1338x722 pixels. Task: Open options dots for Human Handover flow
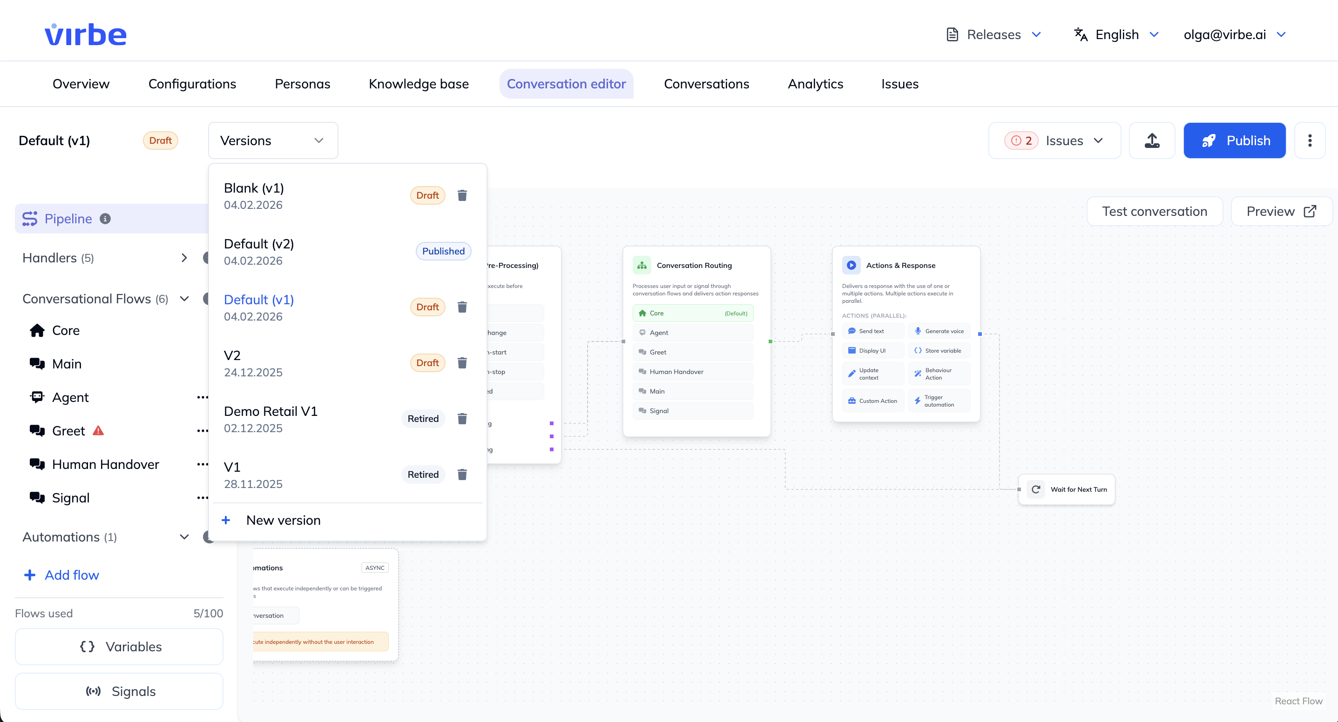[x=203, y=465]
